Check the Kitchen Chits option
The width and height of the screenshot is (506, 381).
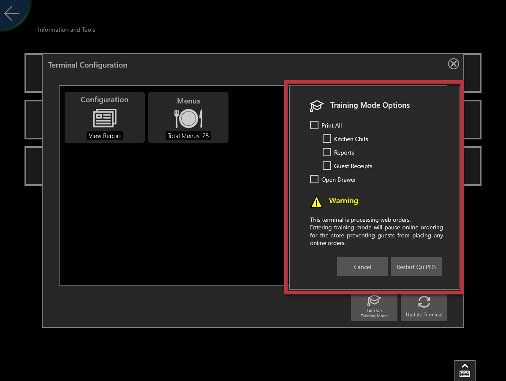click(x=327, y=139)
